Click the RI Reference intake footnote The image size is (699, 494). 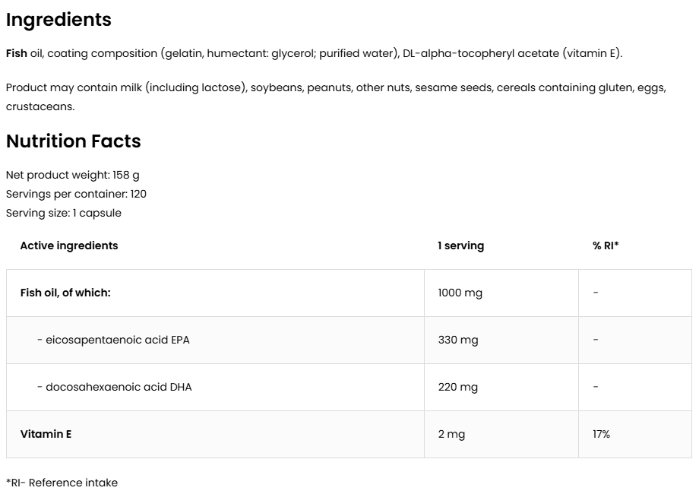tap(62, 483)
